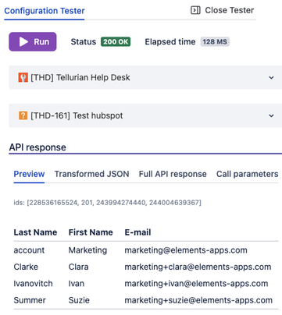
Task: Click the 200 OK status badge
Action: 116,41
